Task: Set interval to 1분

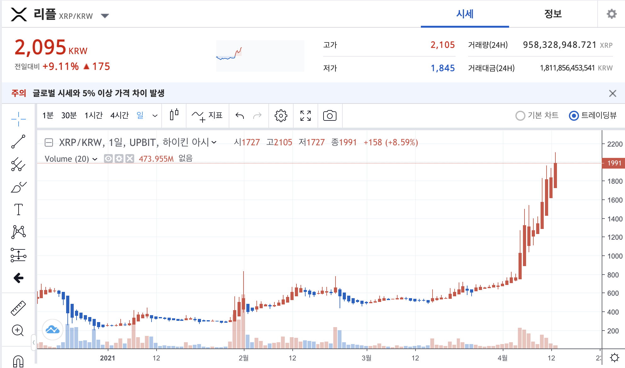Action: [48, 115]
